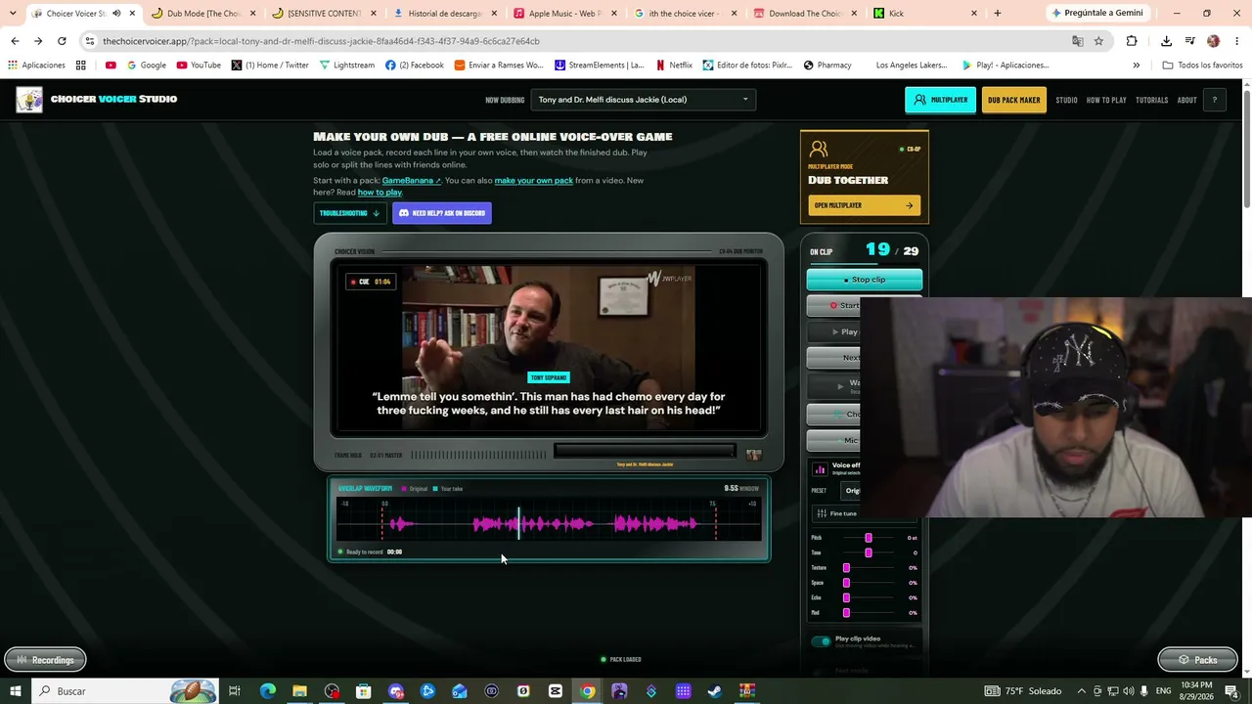Viewport: 1252px width, 704px height.
Task: Open Task View on the taskbar
Action: (x=235, y=691)
